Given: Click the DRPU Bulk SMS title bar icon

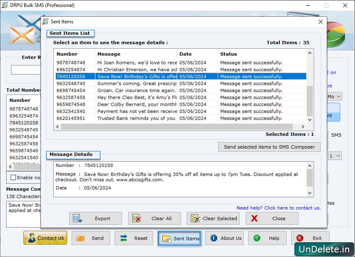Looking at the screenshot, I should click(5, 5).
